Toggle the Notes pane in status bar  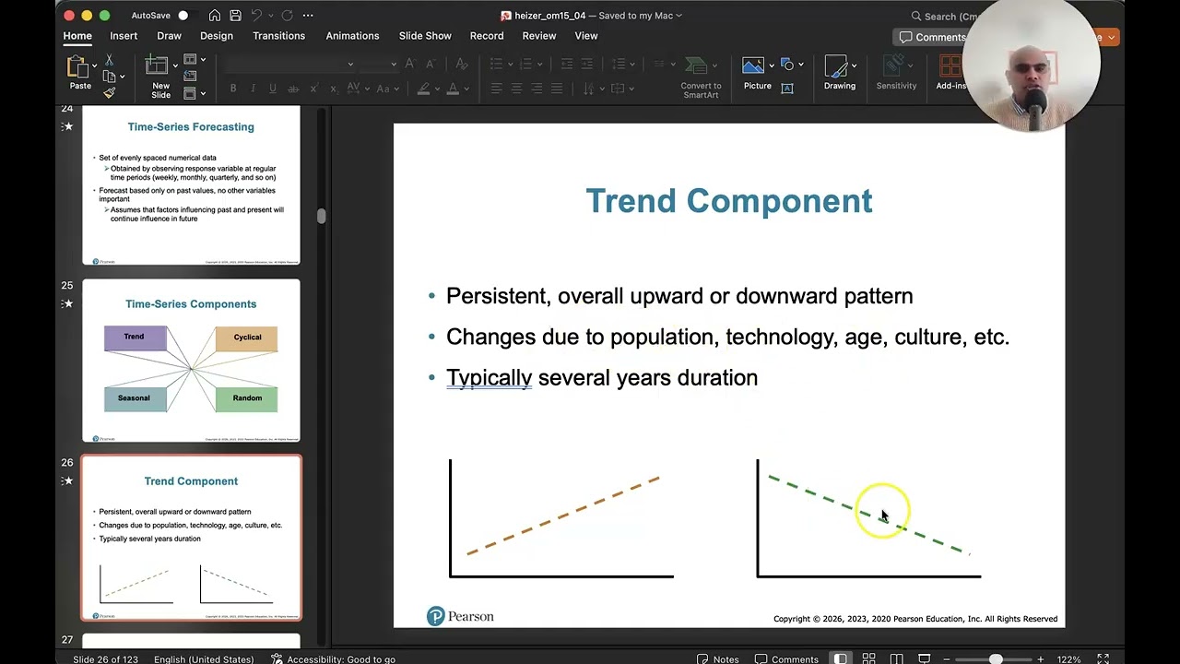click(x=718, y=659)
